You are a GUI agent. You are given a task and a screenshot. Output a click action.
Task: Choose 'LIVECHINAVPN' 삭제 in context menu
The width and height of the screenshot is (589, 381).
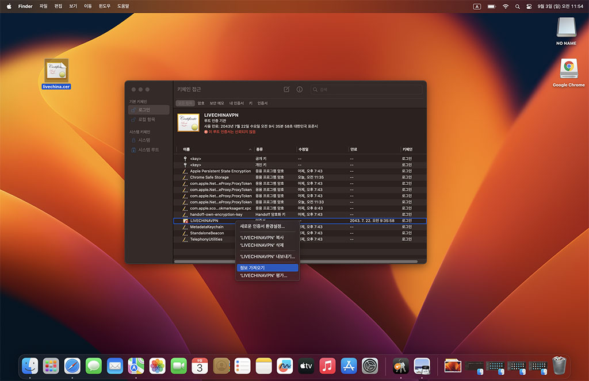pos(267,245)
